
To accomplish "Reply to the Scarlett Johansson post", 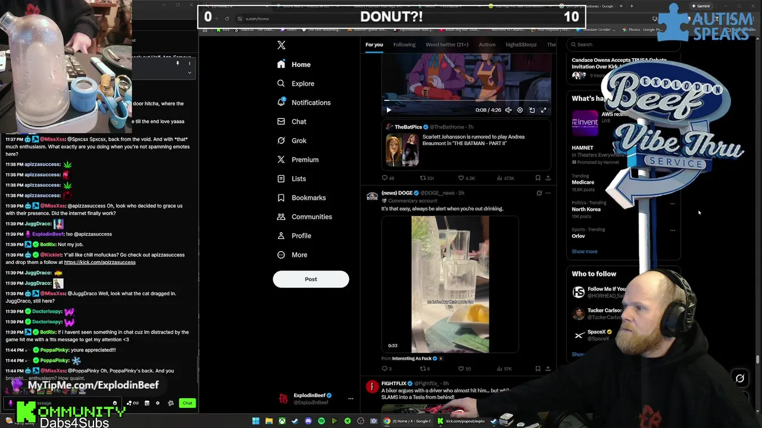I will tap(388, 178).
